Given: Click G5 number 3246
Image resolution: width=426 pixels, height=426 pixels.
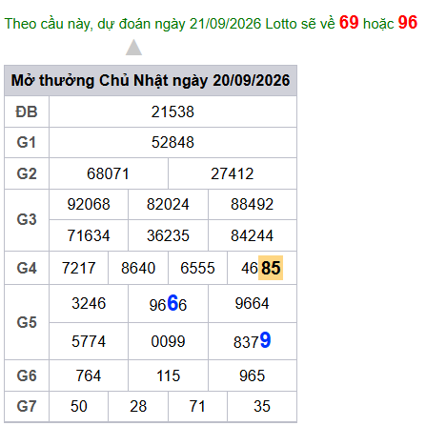Looking at the screenshot, I should pyautogui.click(x=89, y=303).
